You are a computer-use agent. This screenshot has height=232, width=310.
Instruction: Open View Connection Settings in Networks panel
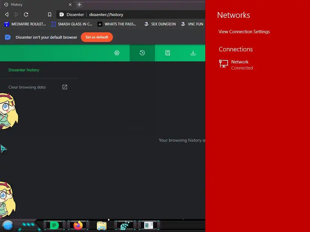(x=244, y=32)
